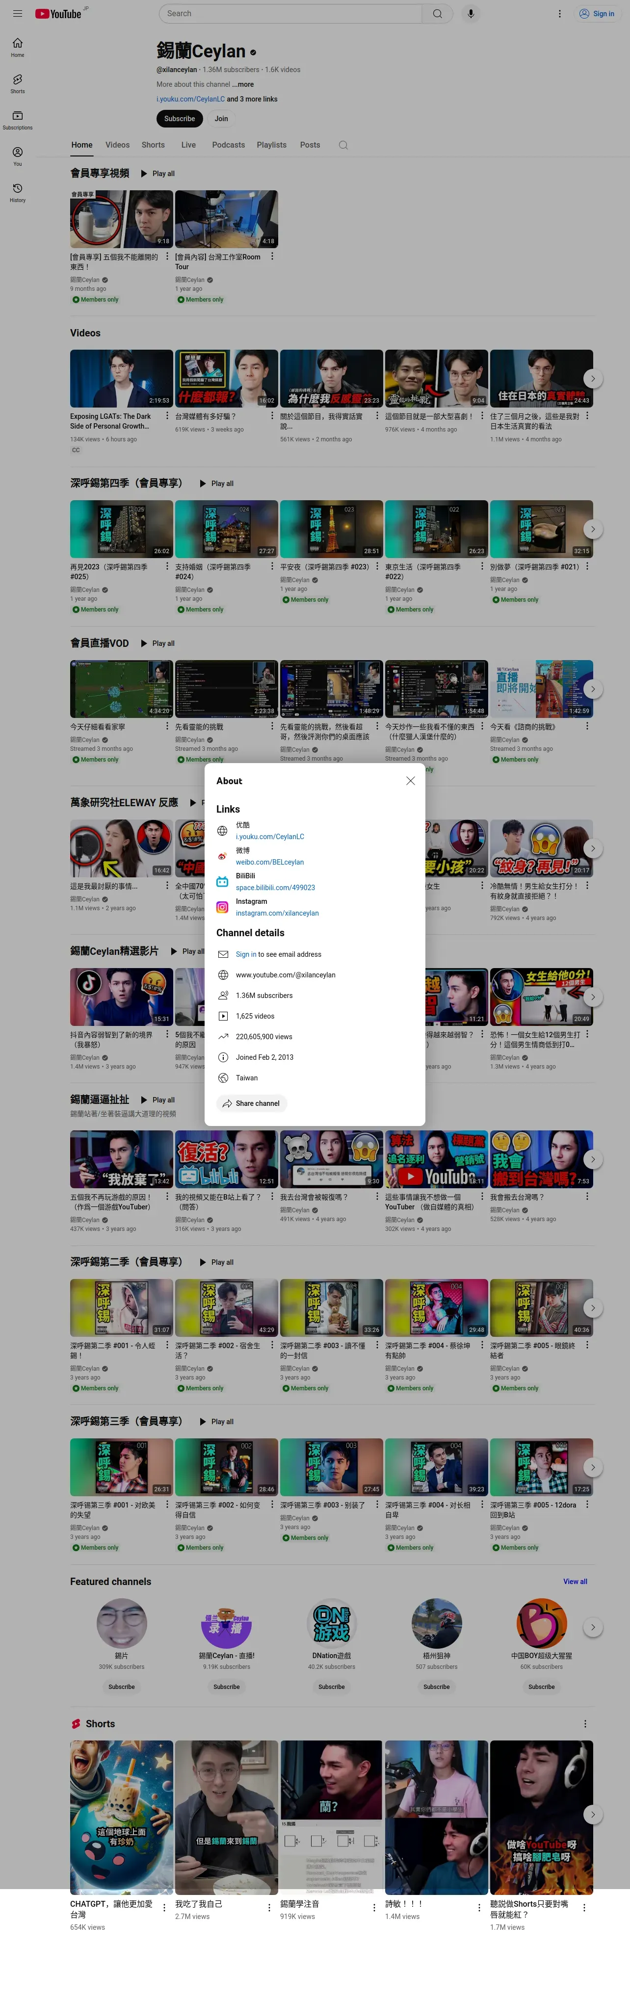Open weibo.com/BELceylan link

(270, 862)
